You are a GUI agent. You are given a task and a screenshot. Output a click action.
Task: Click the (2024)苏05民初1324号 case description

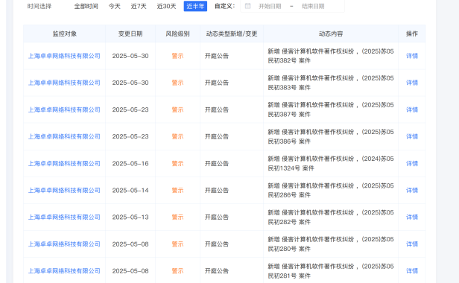pyautogui.click(x=331, y=164)
